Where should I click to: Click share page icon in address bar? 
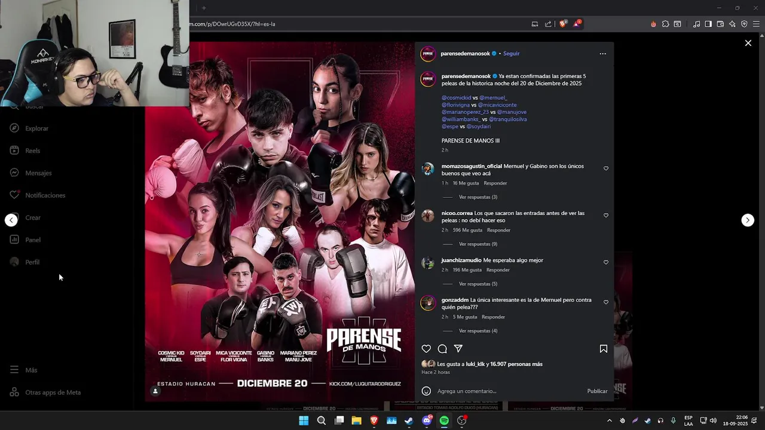coord(548,24)
